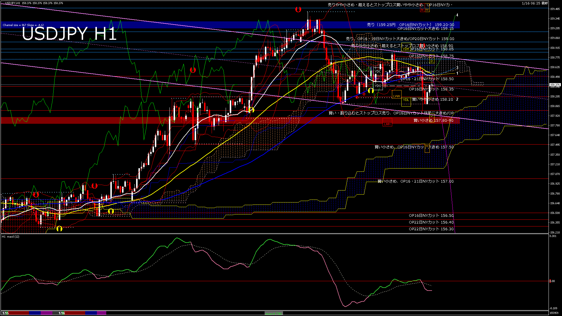The height and width of the screenshot is (316, 562).
Task: Select the red LMH label box
Action: tap(387, 124)
